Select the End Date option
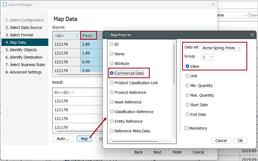 (187, 114)
